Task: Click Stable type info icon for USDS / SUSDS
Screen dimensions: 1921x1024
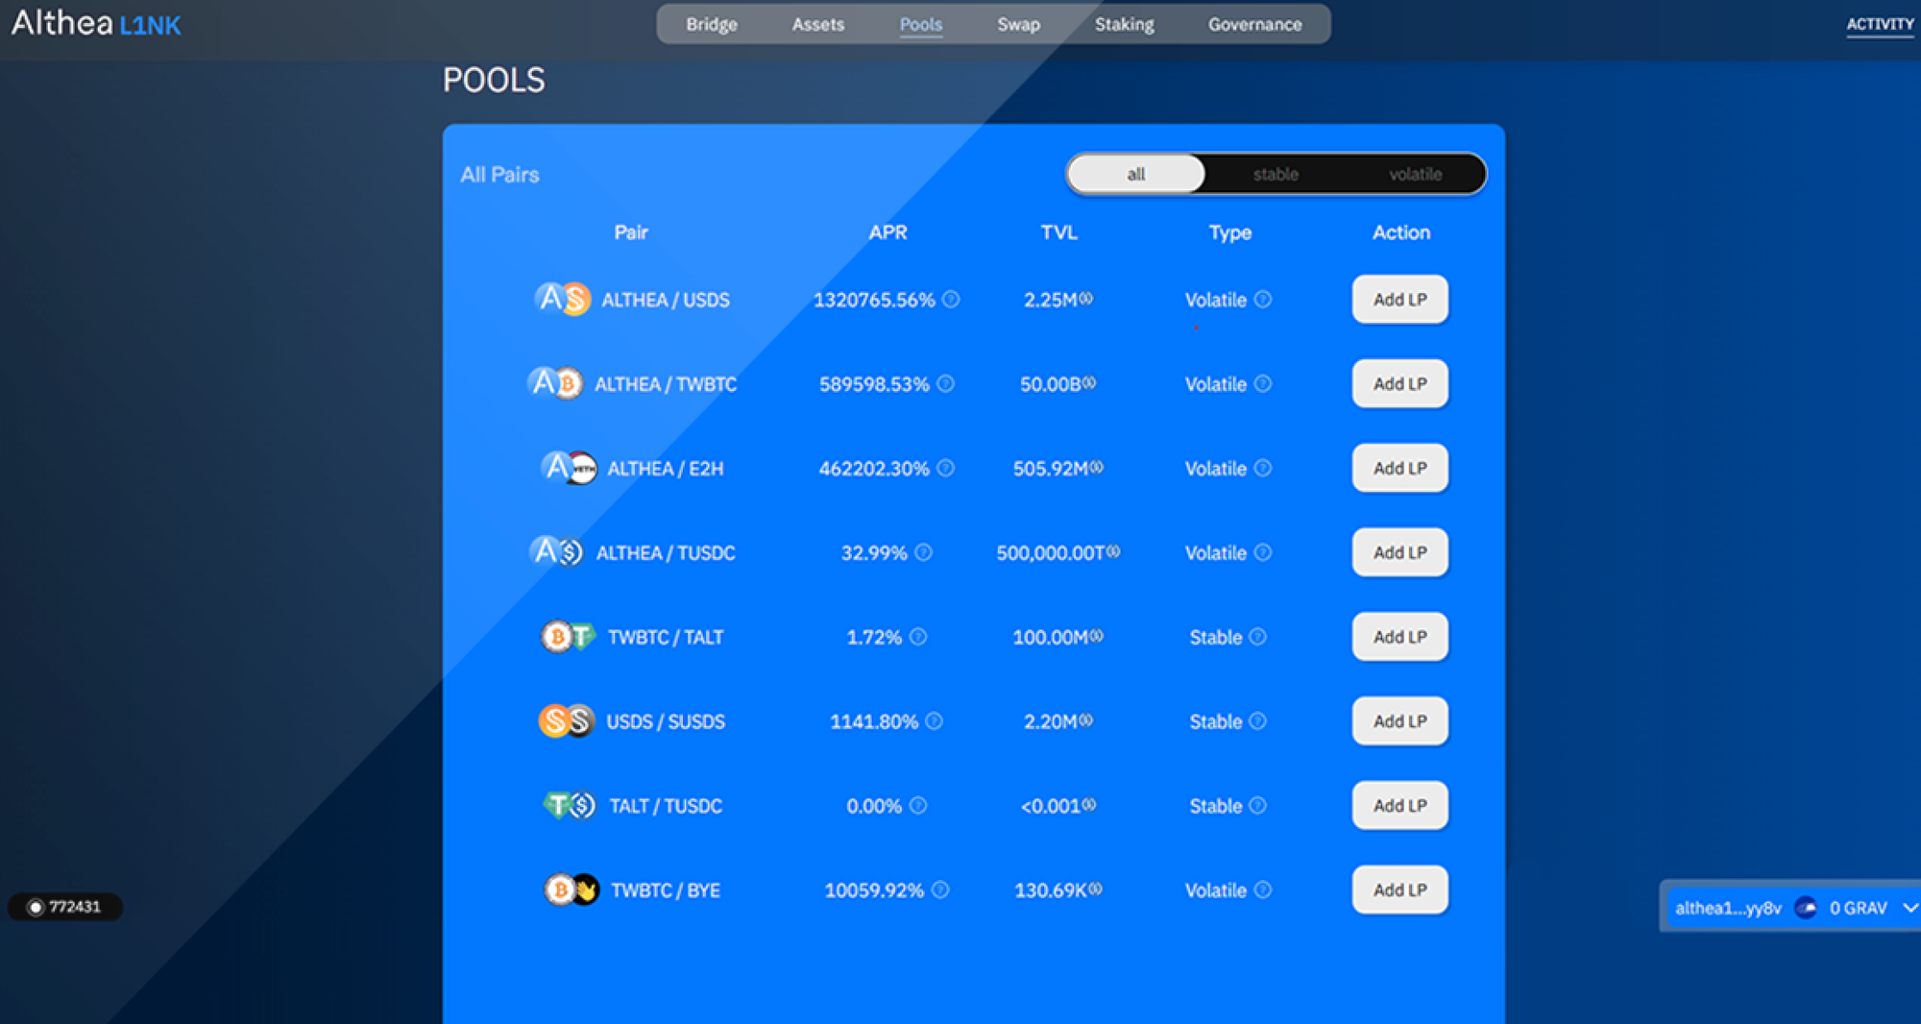Action: 1258,721
